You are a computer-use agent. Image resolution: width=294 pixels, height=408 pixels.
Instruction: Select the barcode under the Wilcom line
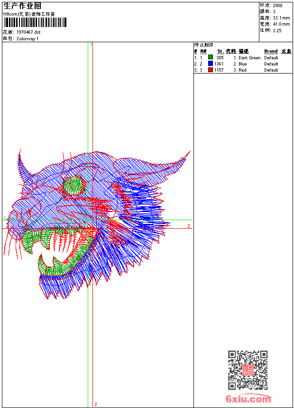[35, 22]
